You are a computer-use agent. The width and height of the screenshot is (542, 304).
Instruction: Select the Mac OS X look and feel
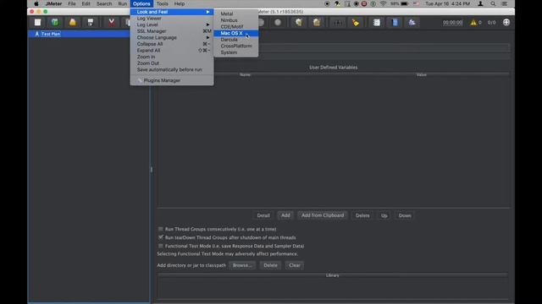[x=235, y=33]
